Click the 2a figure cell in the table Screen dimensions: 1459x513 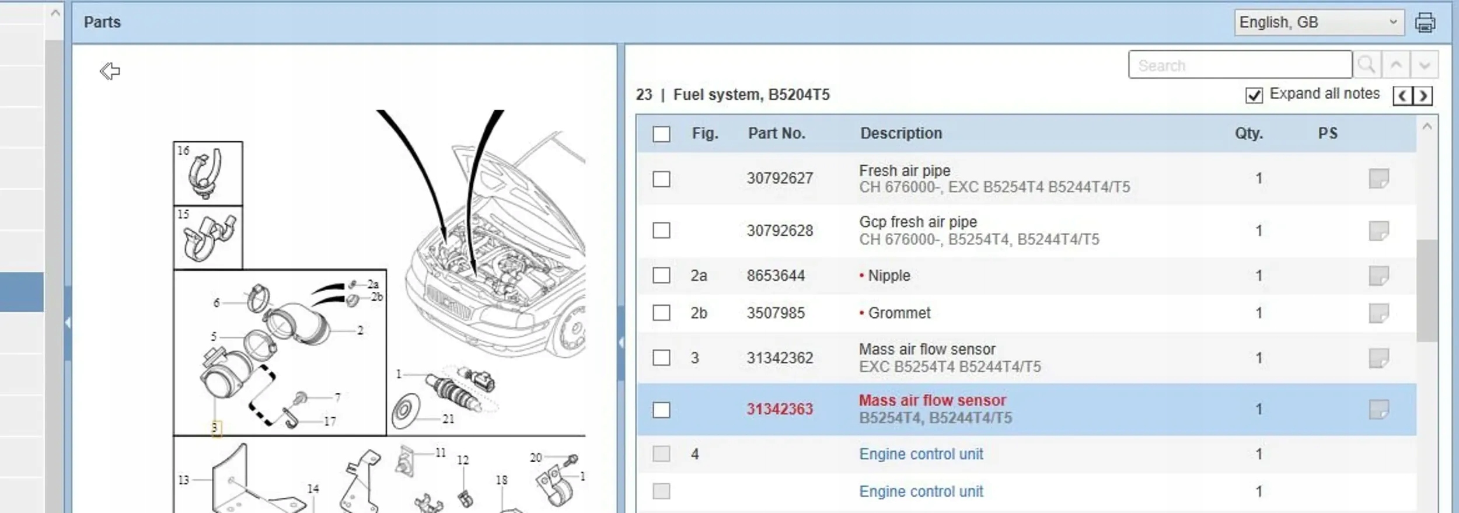[699, 275]
